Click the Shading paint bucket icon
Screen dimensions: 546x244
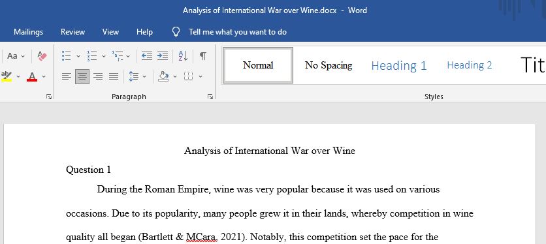163,76
